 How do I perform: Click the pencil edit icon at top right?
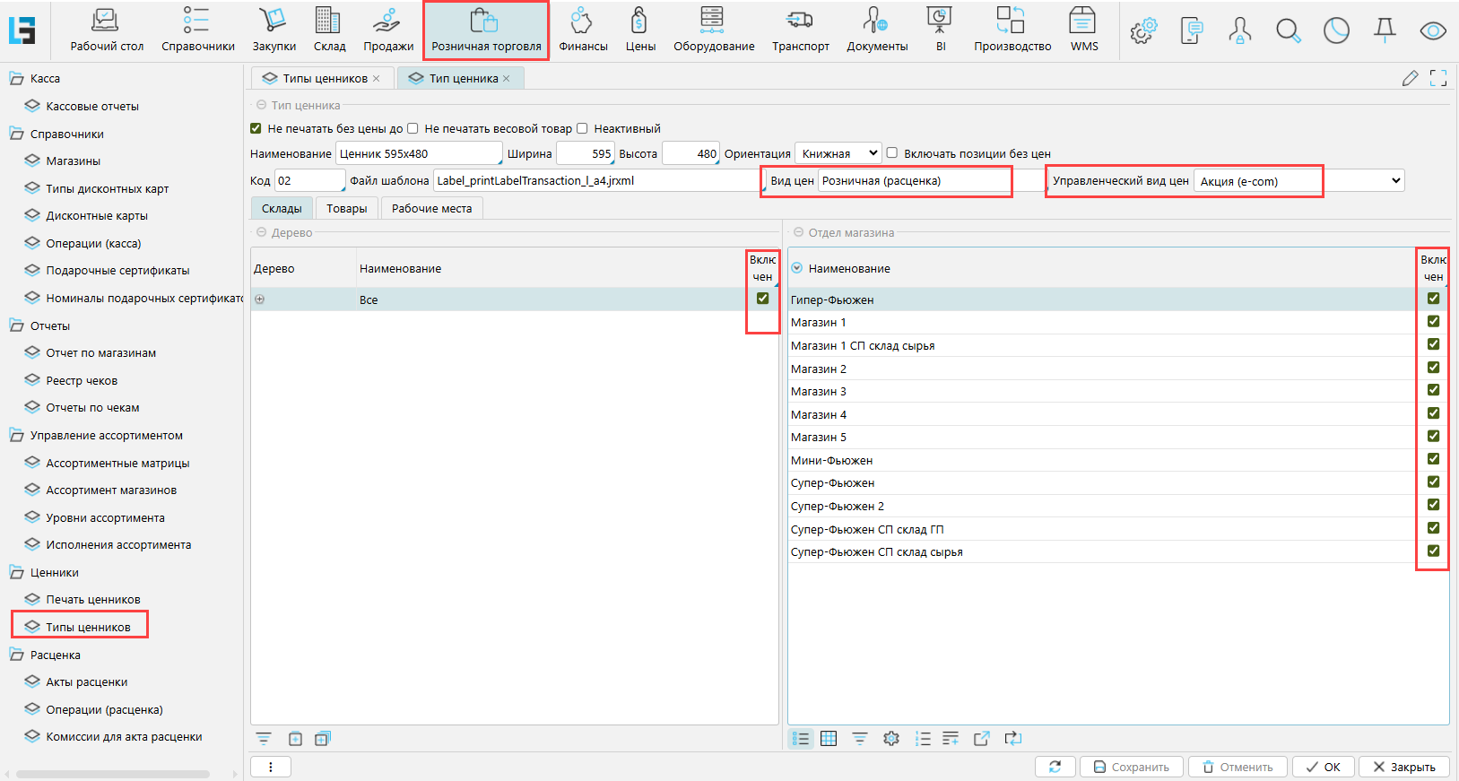tap(1410, 79)
